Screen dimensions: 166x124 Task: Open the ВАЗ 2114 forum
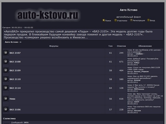15,88
